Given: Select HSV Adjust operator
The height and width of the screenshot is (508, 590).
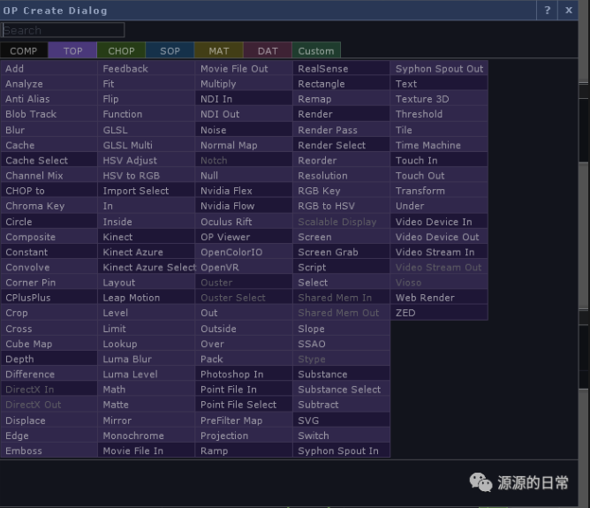Looking at the screenshot, I should coord(147,160).
